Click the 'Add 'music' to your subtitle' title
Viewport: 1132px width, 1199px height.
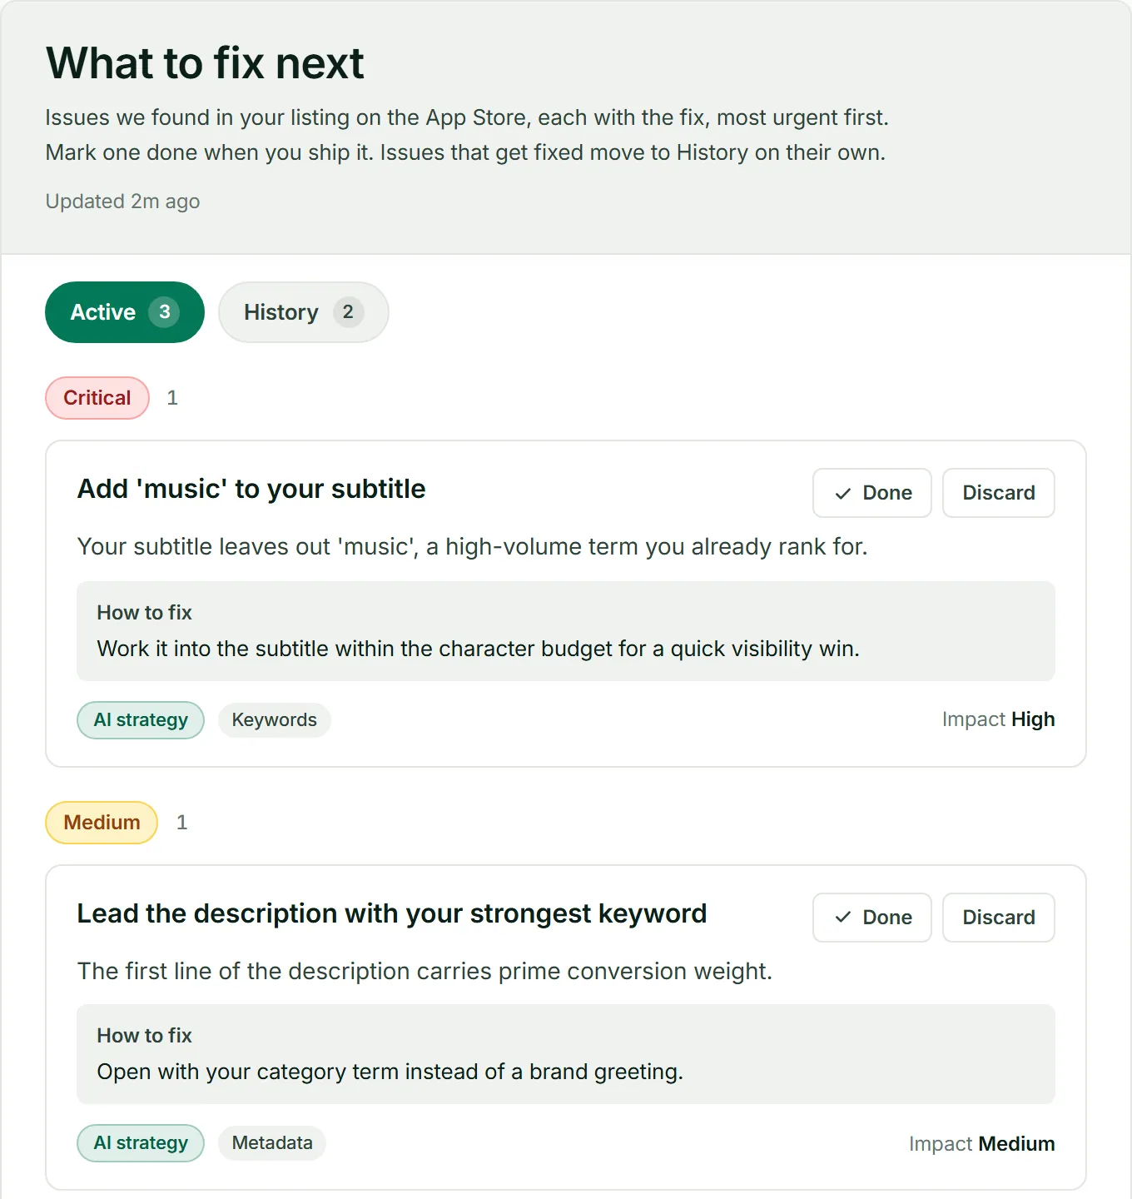coord(251,489)
